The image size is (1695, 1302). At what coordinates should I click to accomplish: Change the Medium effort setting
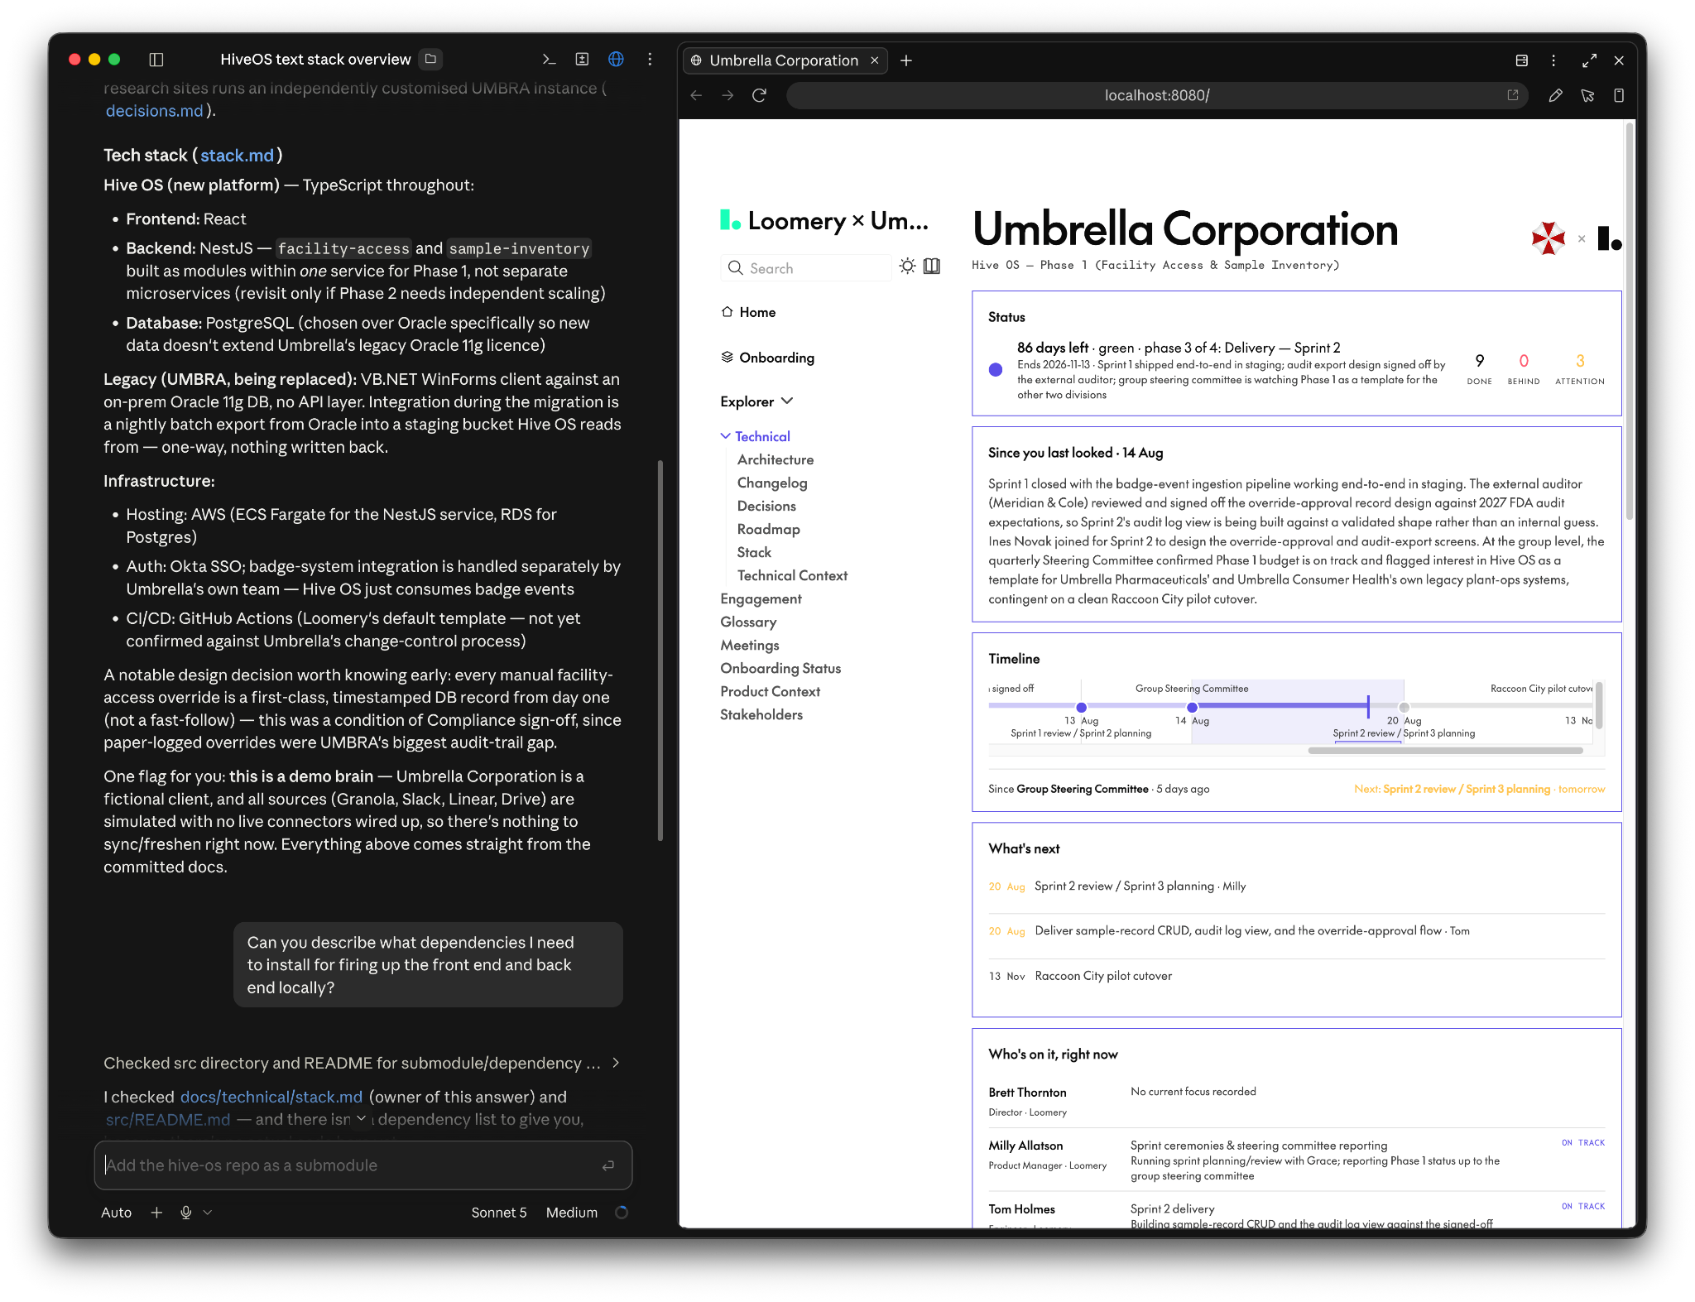click(x=572, y=1213)
